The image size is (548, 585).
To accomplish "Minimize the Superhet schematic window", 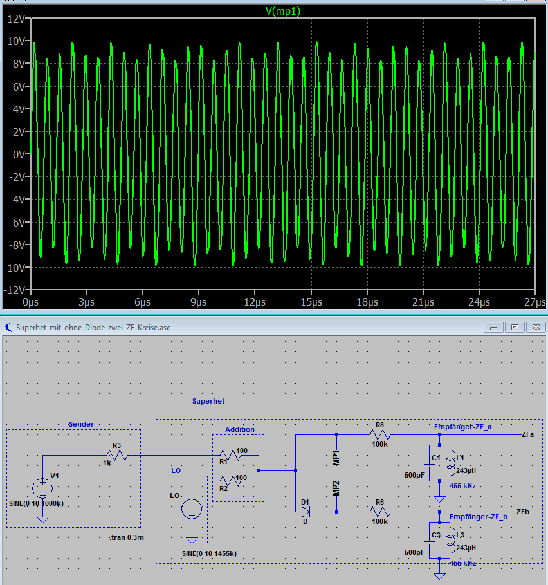I will pos(496,327).
